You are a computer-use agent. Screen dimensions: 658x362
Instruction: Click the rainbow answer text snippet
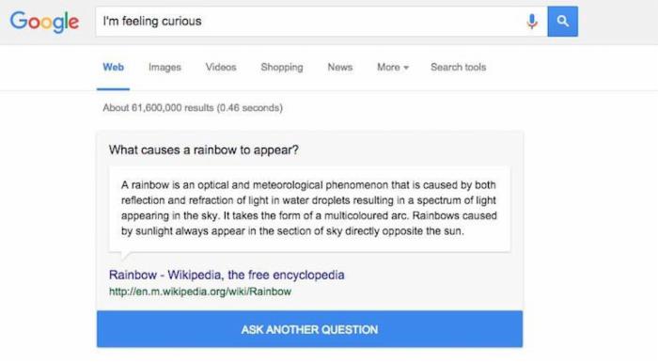click(309, 208)
